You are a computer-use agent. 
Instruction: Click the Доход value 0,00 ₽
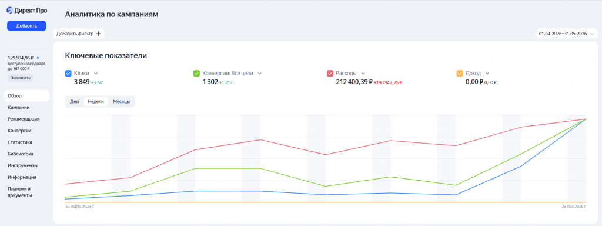coord(474,82)
